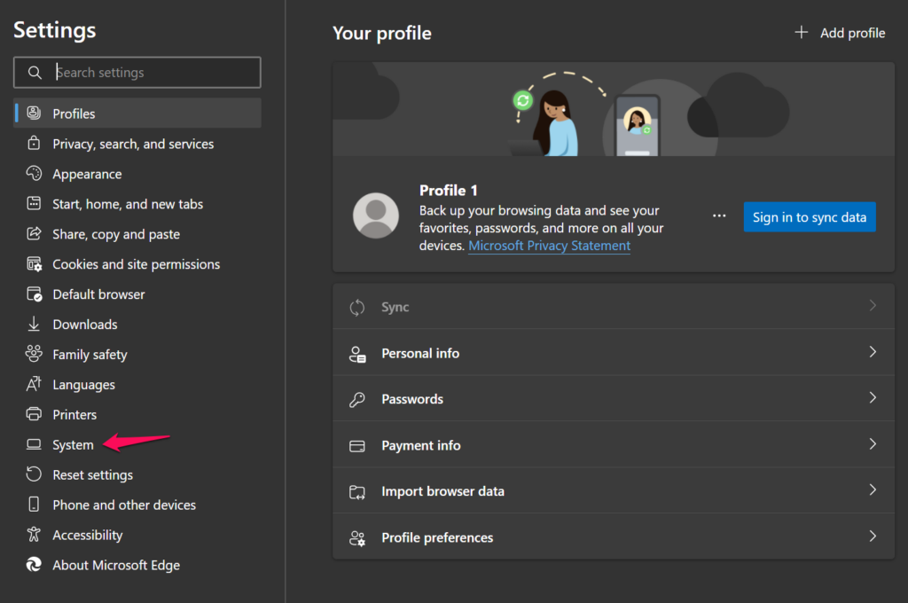The image size is (908, 603).
Task: Click the Appearance palette icon
Action: click(x=35, y=173)
